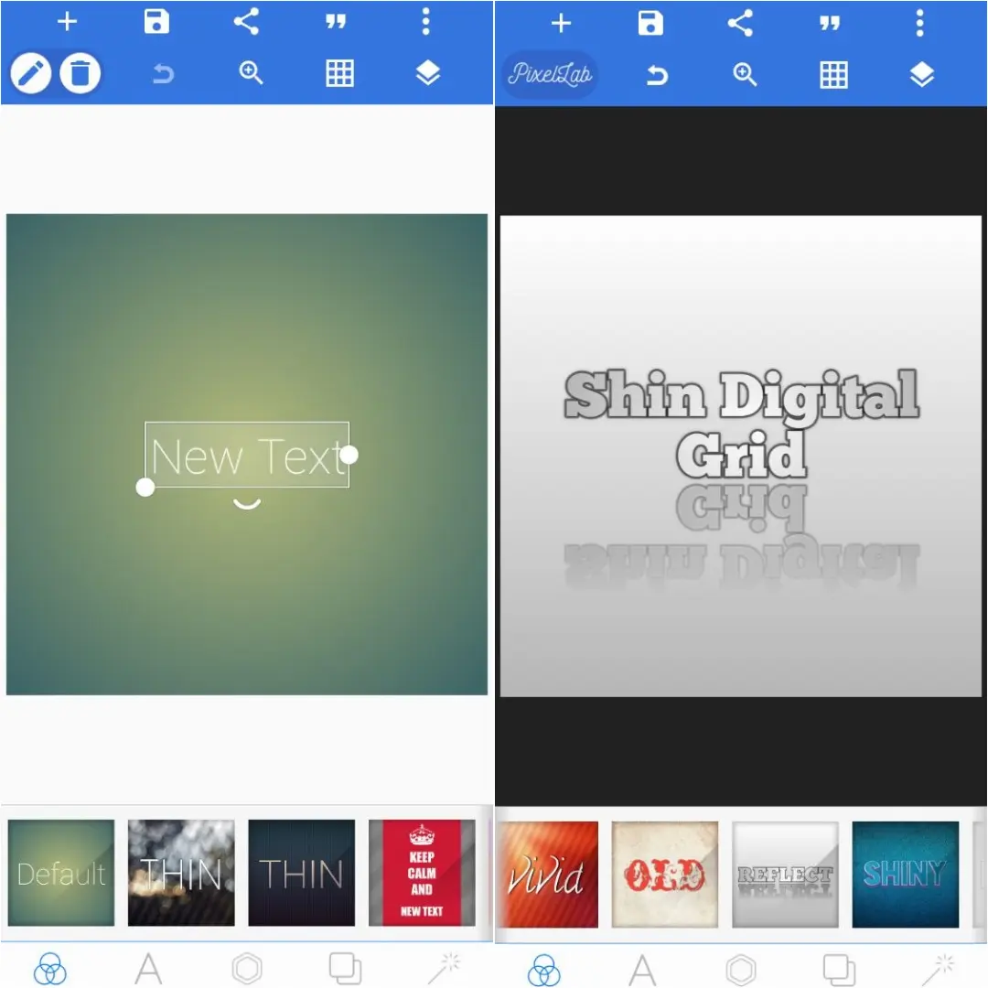Open the text A tab in left screen

[x=149, y=969]
